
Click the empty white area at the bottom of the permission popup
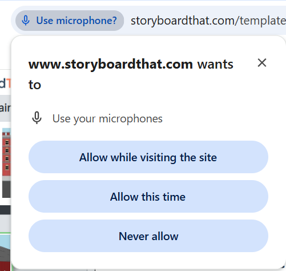(x=148, y=260)
